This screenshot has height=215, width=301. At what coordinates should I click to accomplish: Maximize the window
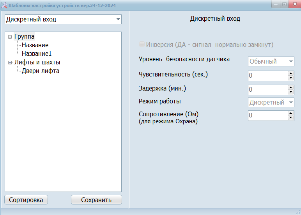pyautogui.click(x=285, y=4)
